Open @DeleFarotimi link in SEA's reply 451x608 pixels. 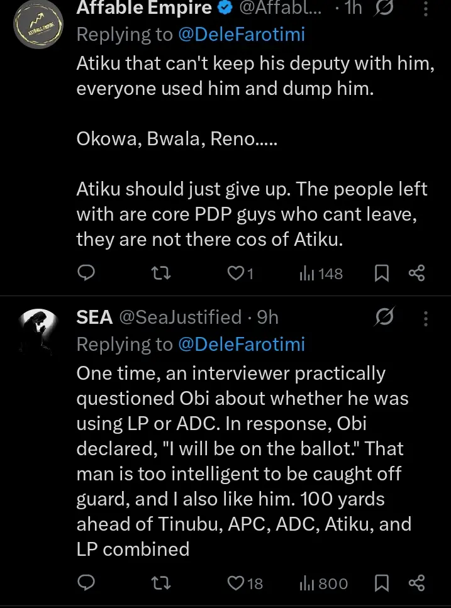coord(242,344)
